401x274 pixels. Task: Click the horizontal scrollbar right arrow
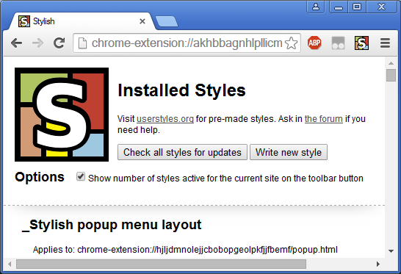click(378, 264)
